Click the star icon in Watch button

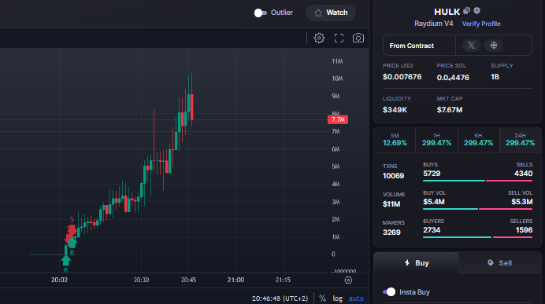318,13
